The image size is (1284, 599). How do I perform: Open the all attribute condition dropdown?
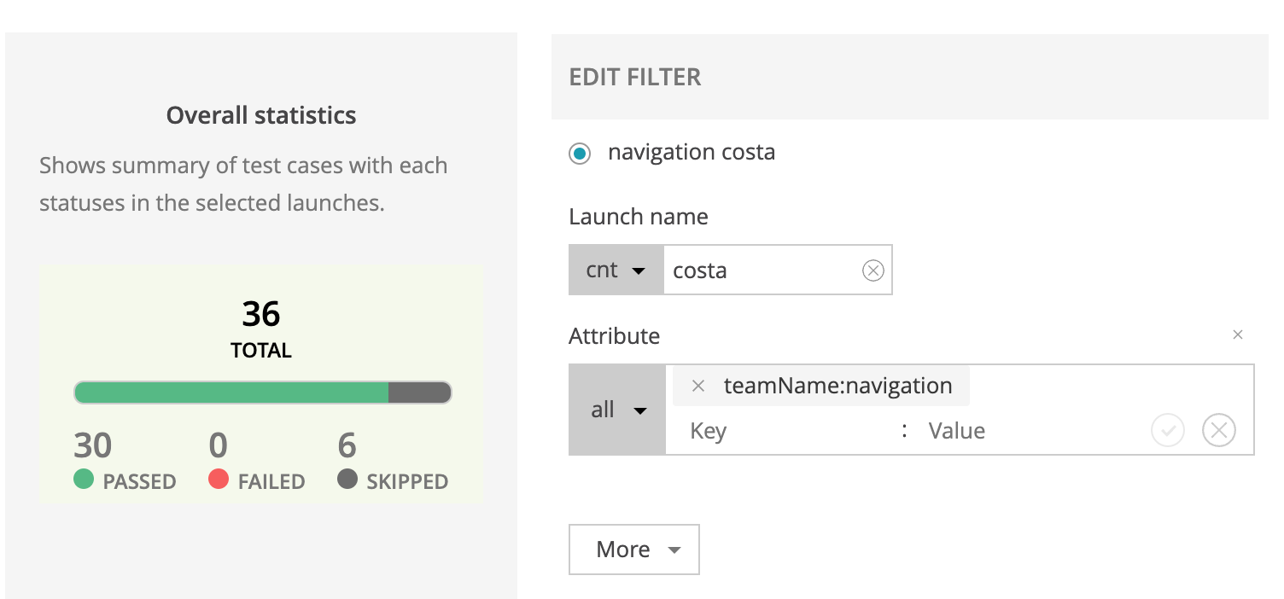tap(617, 410)
